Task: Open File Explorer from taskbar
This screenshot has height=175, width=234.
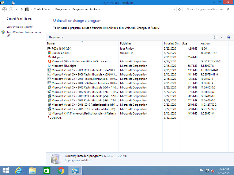Action: click(33, 171)
